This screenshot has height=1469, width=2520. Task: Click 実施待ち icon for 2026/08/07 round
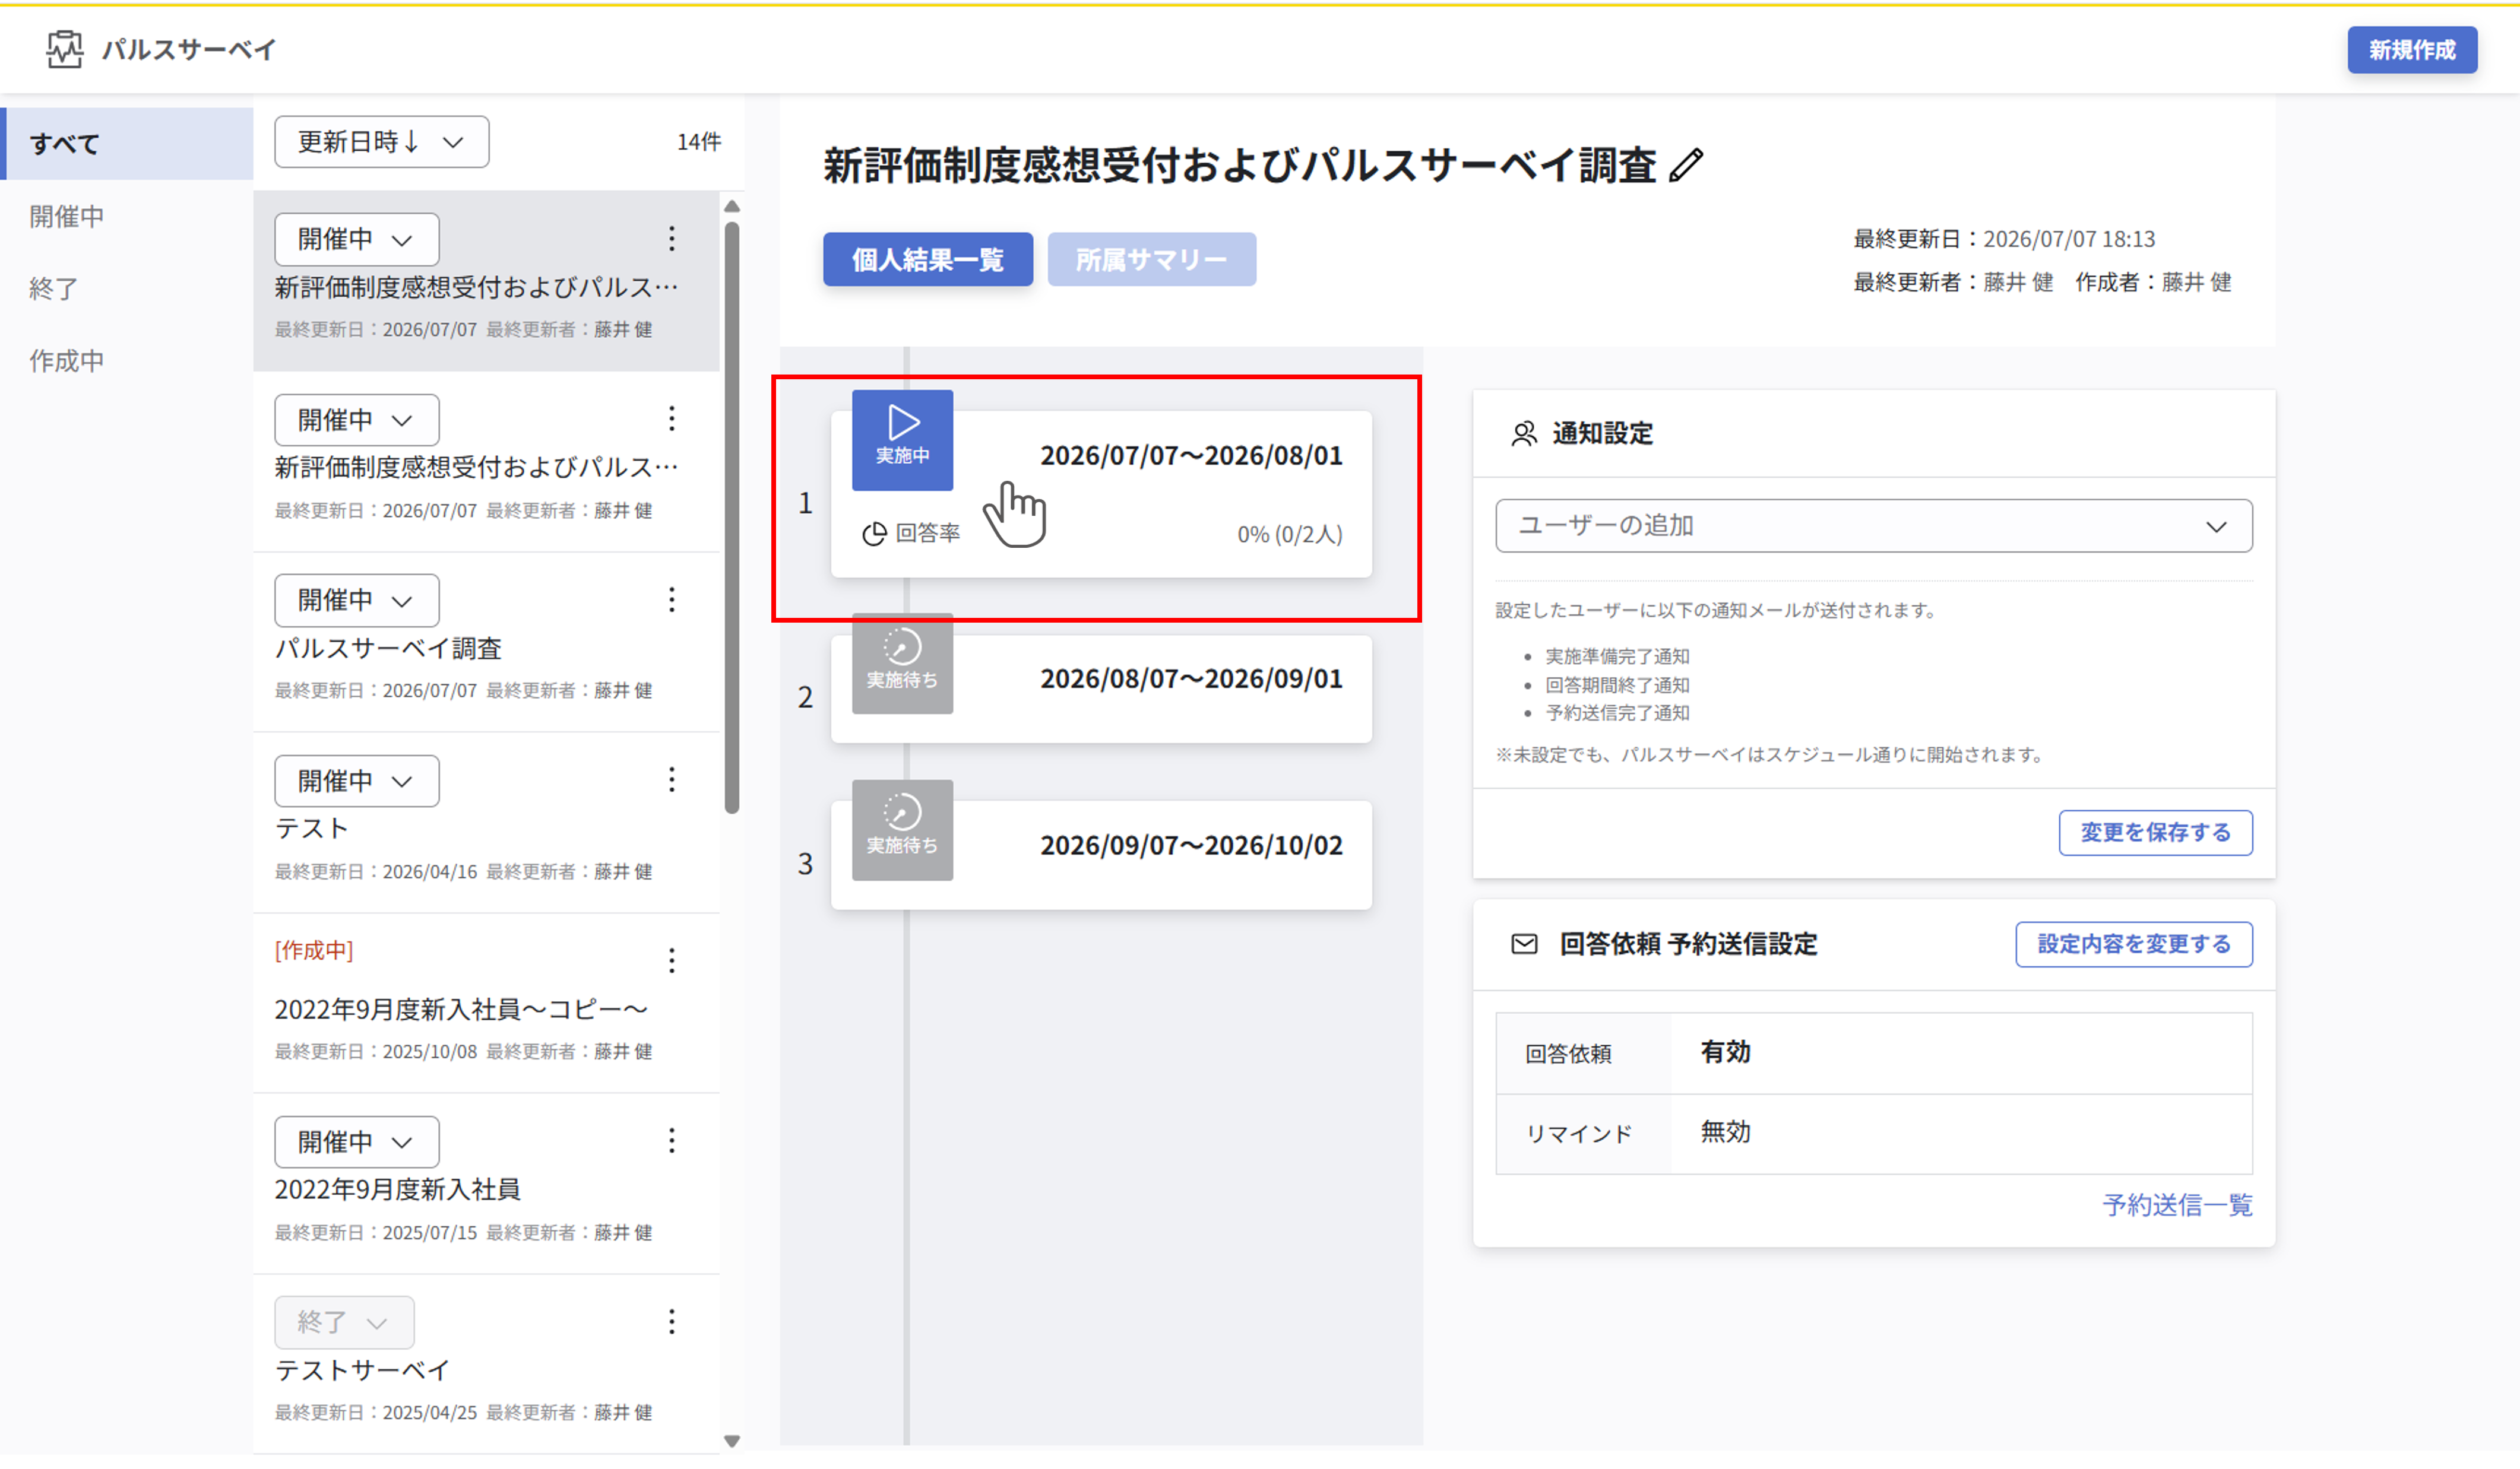coord(902,662)
